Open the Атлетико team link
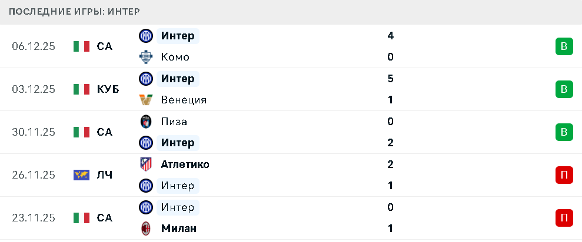This screenshot has width=582, height=242. [185, 164]
